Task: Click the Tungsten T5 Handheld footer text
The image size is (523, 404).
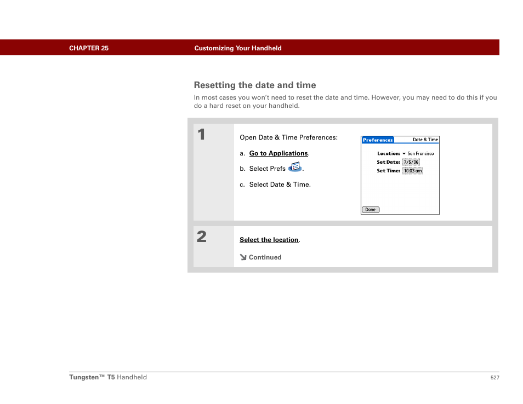Action: (x=108, y=377)
